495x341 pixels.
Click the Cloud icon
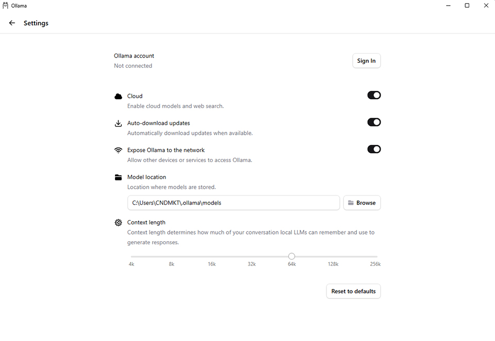click(118, 96)
